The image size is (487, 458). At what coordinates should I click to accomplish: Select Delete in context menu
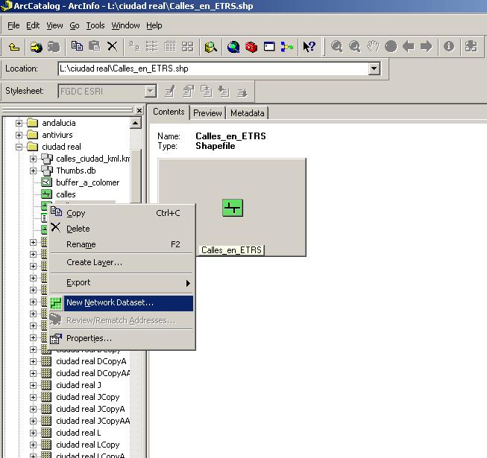(122, 229)
